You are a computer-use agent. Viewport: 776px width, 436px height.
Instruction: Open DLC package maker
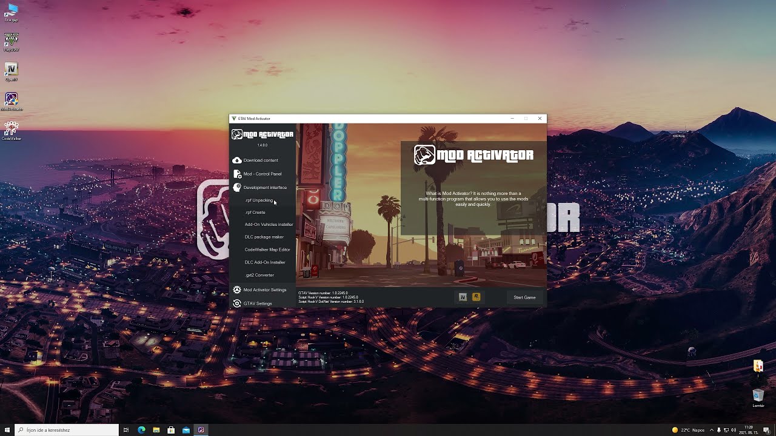tap(264, 237)
